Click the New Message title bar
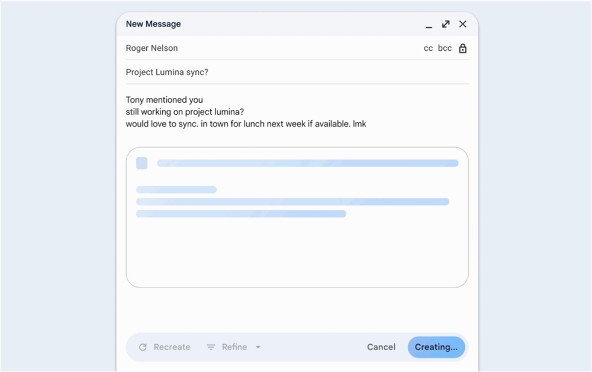The height and width of the screenshot is (372, 592). 266,24
